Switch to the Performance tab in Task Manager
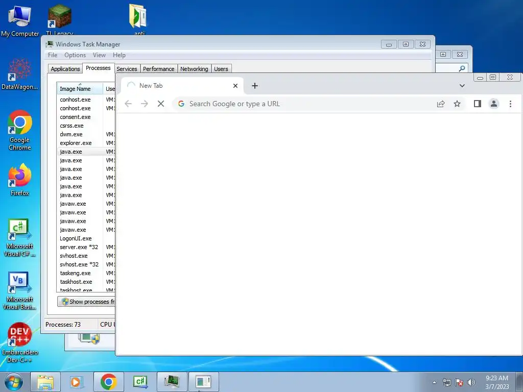This screenshot has width=523, height=392. tap(159, 69)
